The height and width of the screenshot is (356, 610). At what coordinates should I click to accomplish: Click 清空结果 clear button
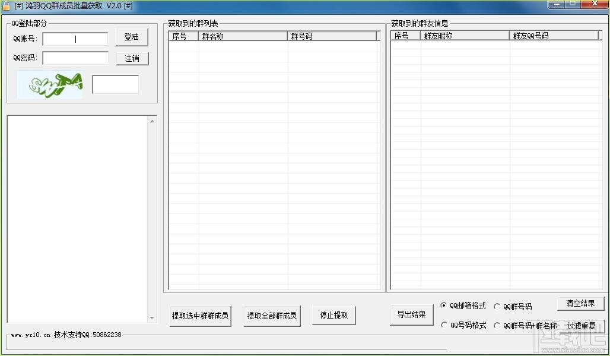click(580, 304)
